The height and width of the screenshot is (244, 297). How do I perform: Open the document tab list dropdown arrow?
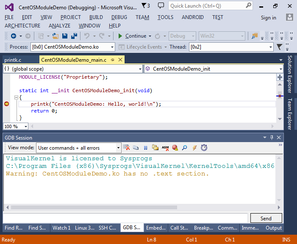click(281, 60)
